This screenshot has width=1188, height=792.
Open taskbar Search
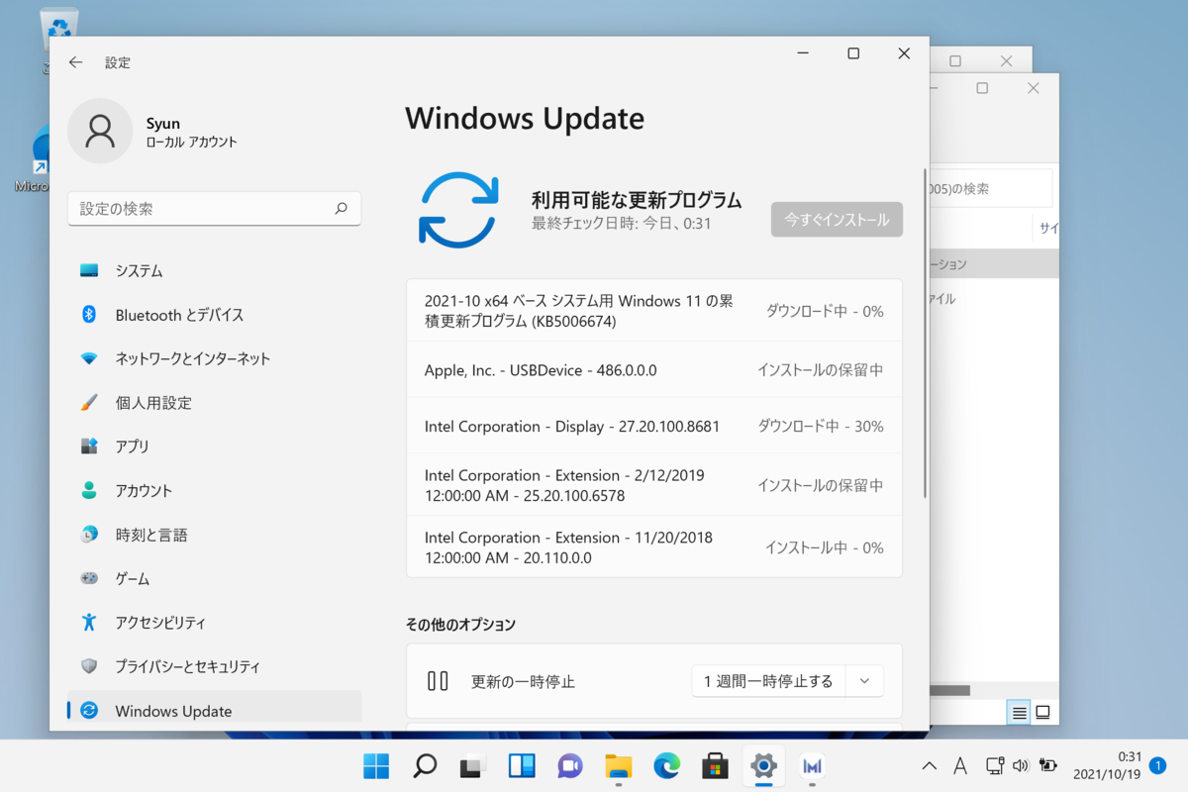(x=425, y=765)
